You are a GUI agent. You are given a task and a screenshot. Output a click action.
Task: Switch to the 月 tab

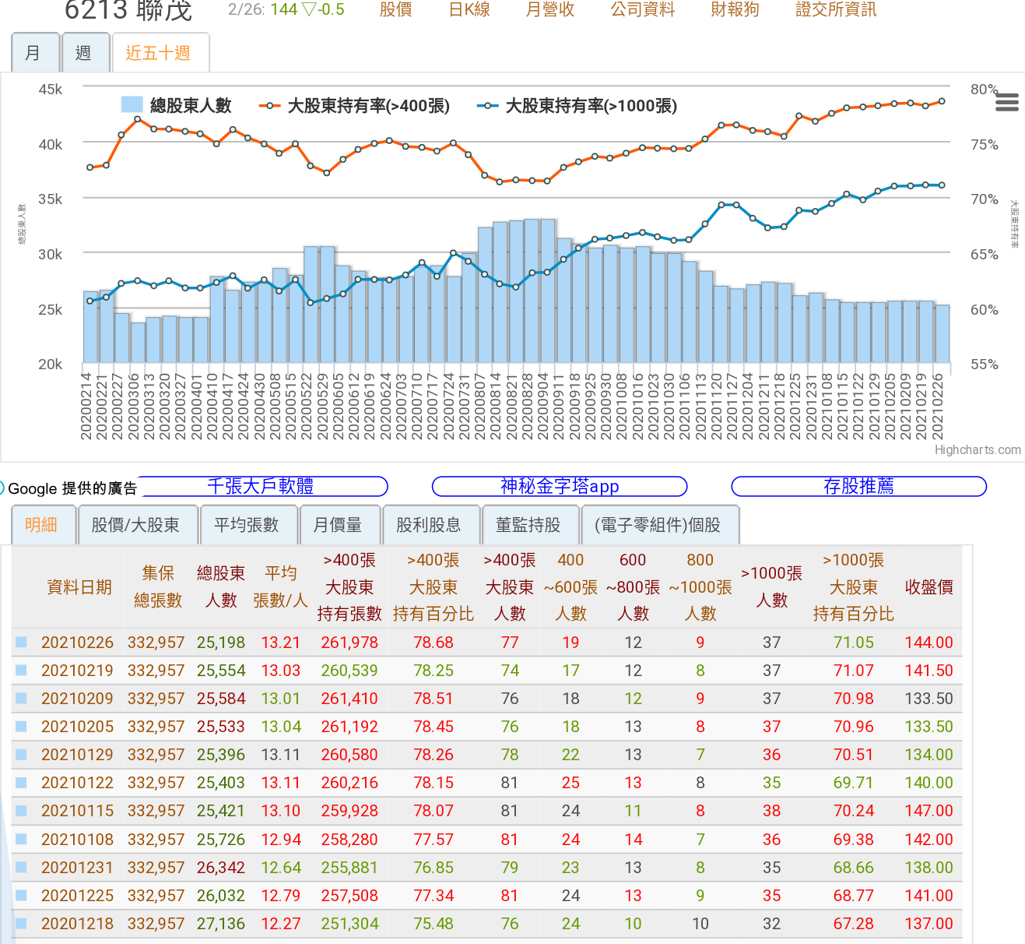coord(33,53)
